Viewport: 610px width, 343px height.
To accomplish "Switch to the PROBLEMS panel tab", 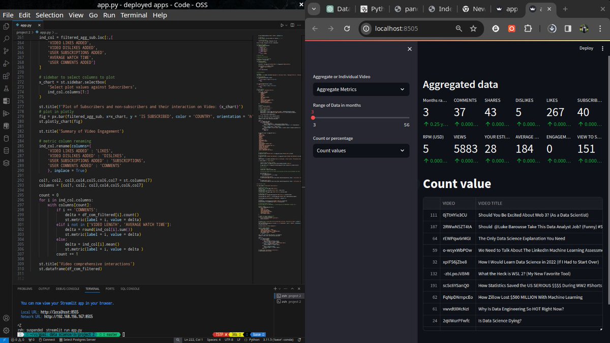I will 25,289.
